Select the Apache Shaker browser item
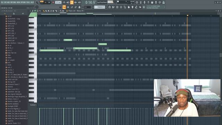This screenshot has width=222, height=125. click(x=14, y=123)
